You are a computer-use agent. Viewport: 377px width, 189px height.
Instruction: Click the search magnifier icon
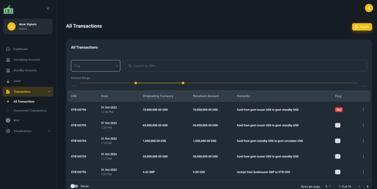pyautogui.click(x=130, y=66)
